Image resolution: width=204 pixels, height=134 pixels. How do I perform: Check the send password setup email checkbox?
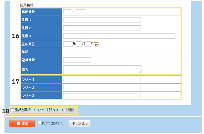click(12, 110)
